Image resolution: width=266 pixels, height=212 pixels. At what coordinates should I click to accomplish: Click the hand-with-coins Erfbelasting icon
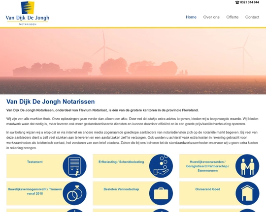click(x=161, y=166)
